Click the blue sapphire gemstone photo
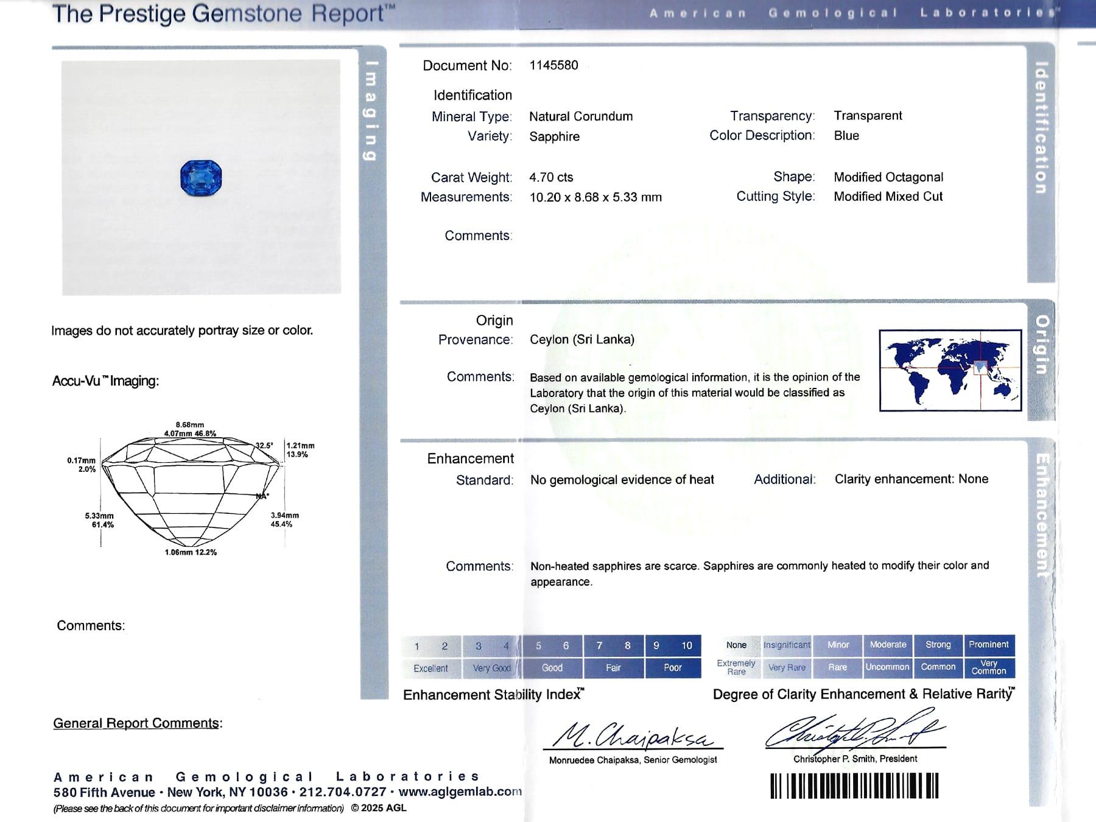 click(x=201, y=178)
